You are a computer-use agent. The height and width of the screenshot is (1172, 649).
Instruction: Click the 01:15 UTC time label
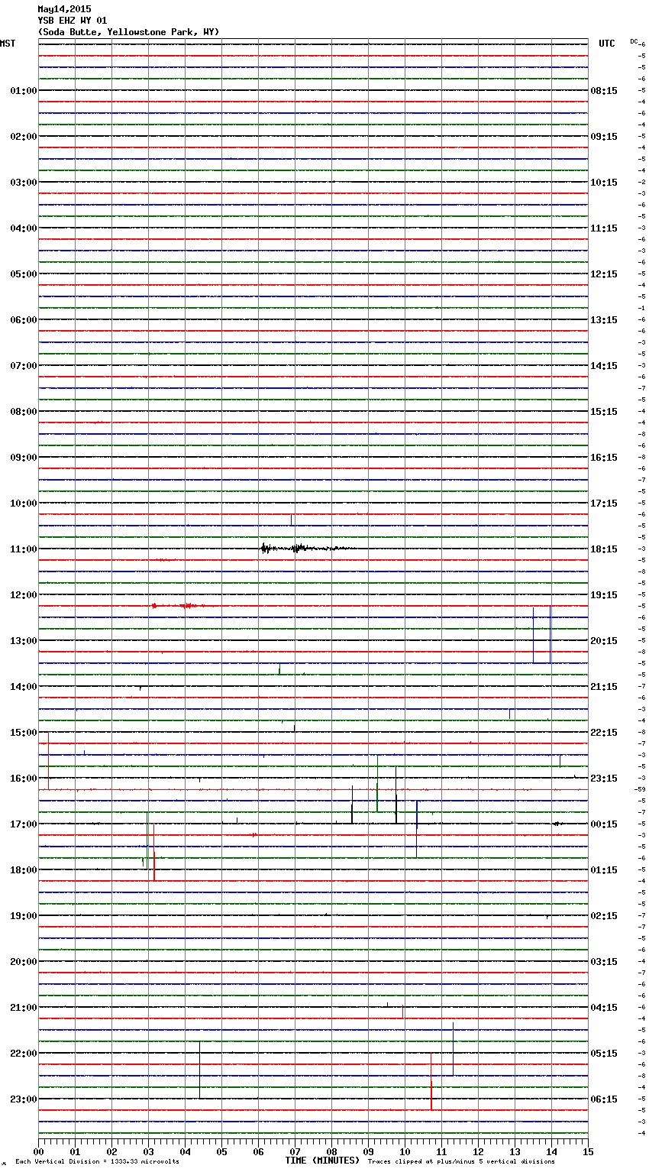604,870
